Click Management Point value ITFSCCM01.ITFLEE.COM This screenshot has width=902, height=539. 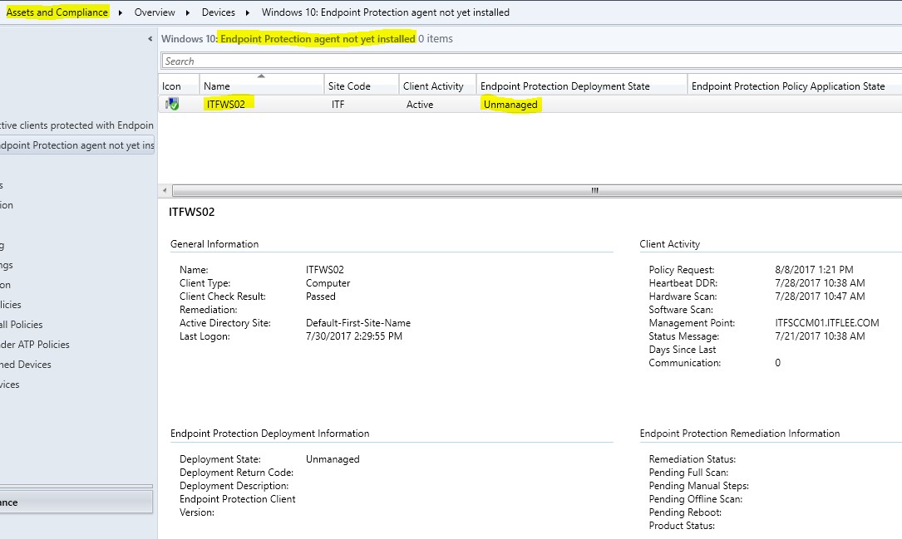coord(826,322)
